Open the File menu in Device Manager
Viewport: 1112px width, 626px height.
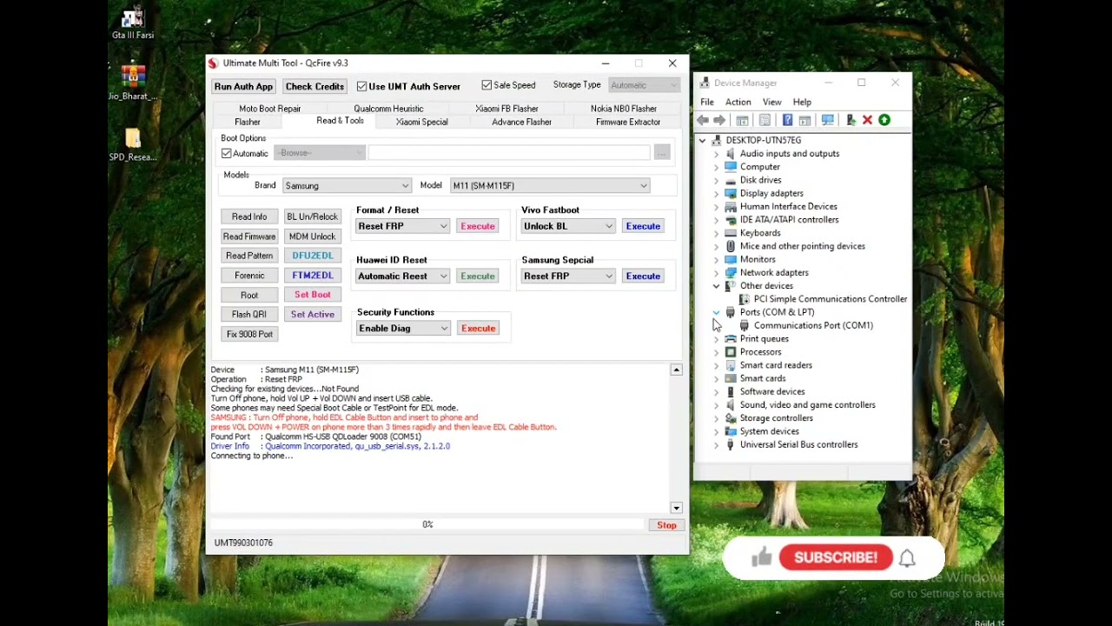click(x=707, y=103)
